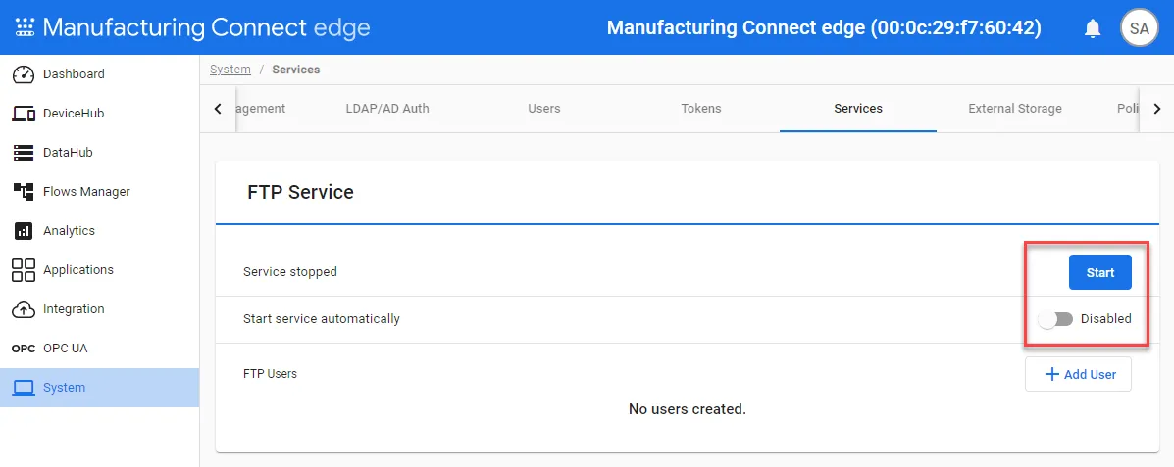Viewport: 1174px width, 467px height.
Task: Click the No users created message
Action: click(x=688, y=409)
